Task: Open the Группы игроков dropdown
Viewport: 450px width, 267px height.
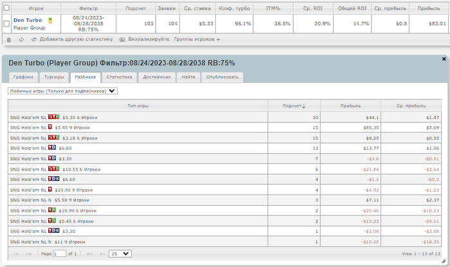Action: pyautogui.click(x=197, y=39)
